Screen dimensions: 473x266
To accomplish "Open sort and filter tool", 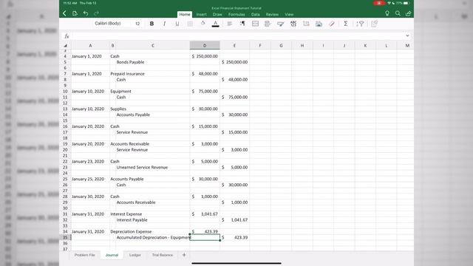I will pos(360,24).
